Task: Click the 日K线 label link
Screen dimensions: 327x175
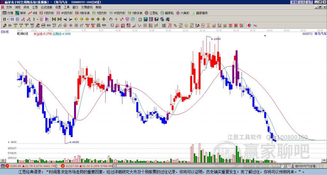Action: pyautogui.click(x=5, y=32)
